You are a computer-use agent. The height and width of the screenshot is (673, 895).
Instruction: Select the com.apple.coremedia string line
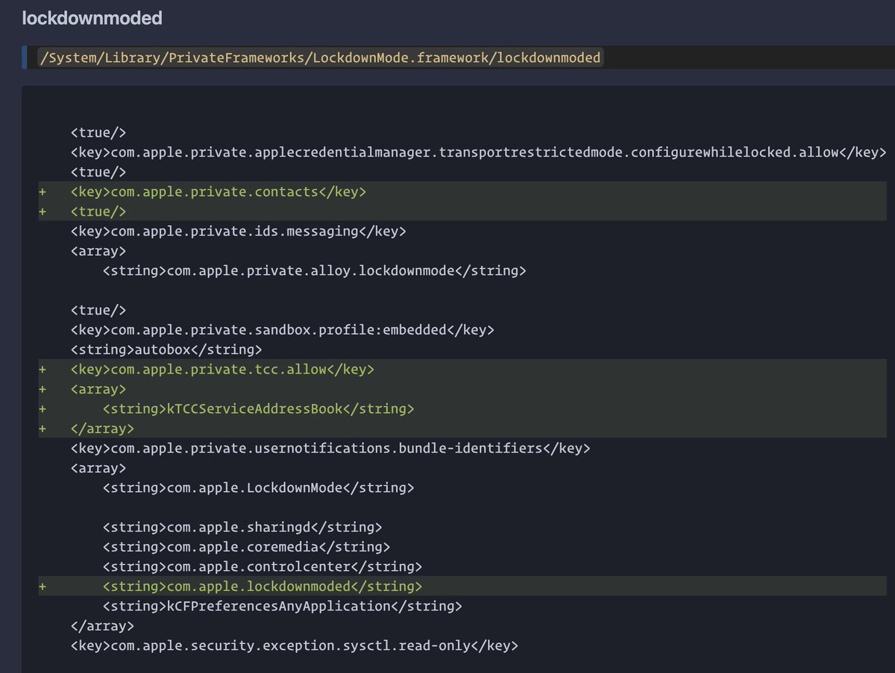(x=246, y=546)
